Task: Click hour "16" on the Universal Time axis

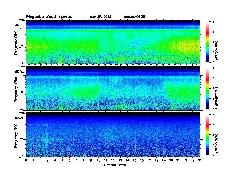Action: (x=142, y=160)
